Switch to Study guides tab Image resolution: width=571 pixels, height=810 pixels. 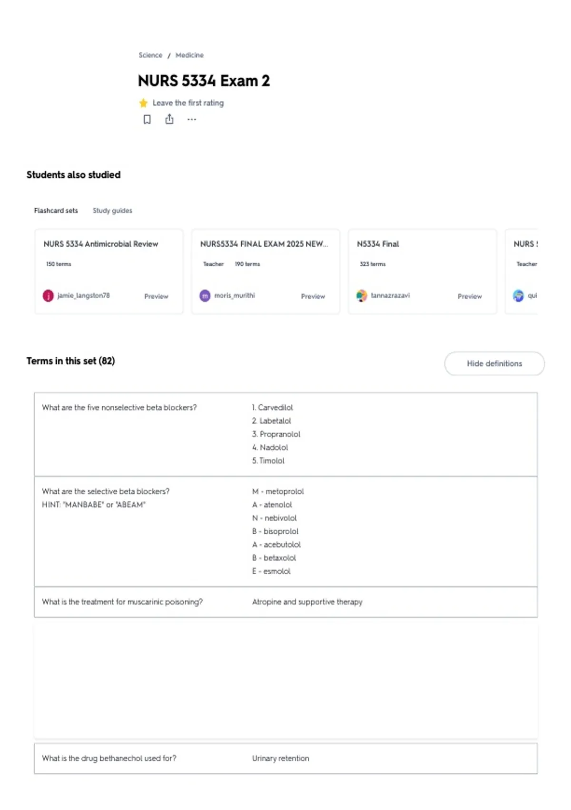tap(112, 211)
